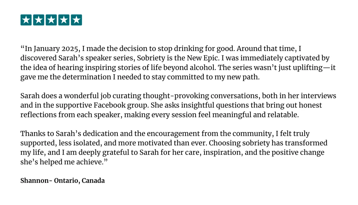Click the second rating star

(x=39, y=20)
